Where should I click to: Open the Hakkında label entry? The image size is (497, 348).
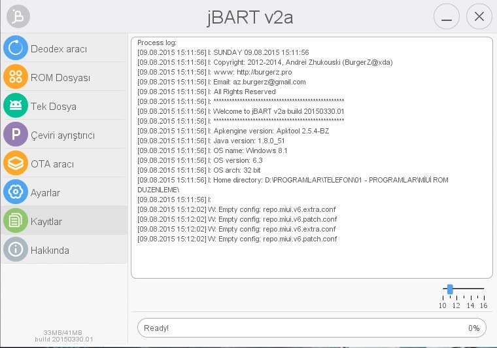pos(50,251)
